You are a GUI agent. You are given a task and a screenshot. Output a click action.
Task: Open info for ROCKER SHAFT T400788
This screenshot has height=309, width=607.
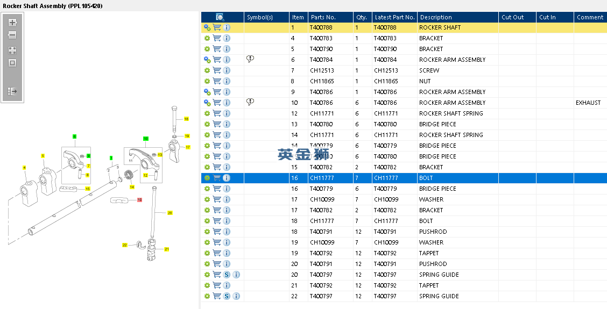pos(227,27)
